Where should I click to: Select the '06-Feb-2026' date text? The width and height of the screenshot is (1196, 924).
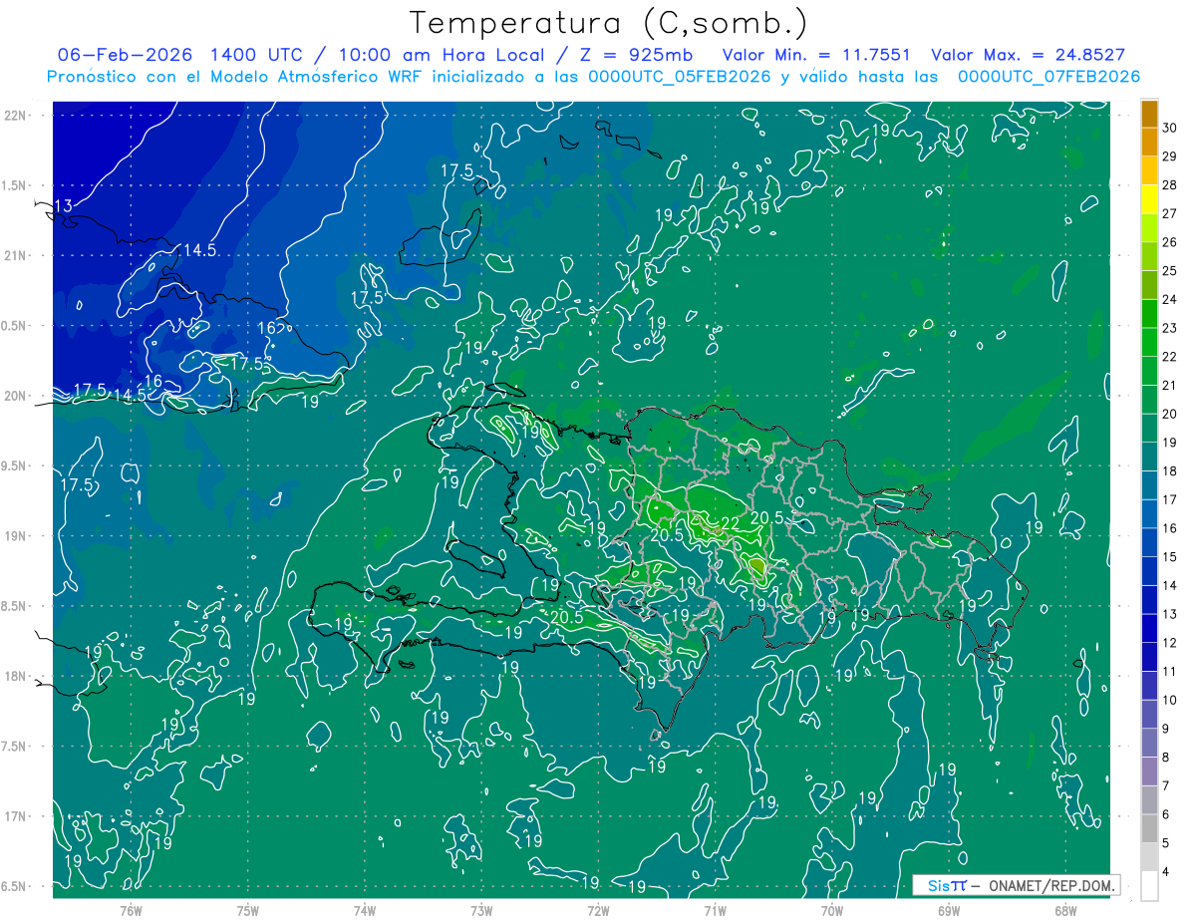tap(126, 55)
